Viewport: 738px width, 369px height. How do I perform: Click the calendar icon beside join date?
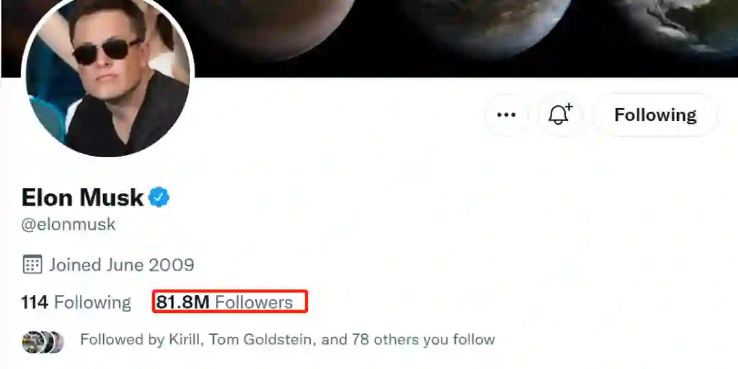click(x=32, y=265)
